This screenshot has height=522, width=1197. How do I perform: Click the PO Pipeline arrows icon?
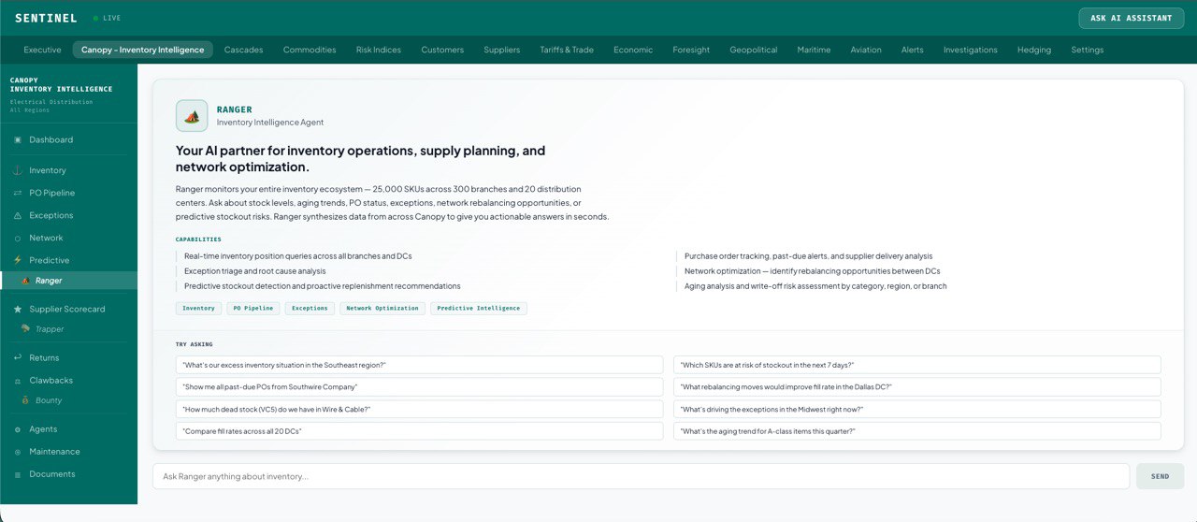click(18, 193)
